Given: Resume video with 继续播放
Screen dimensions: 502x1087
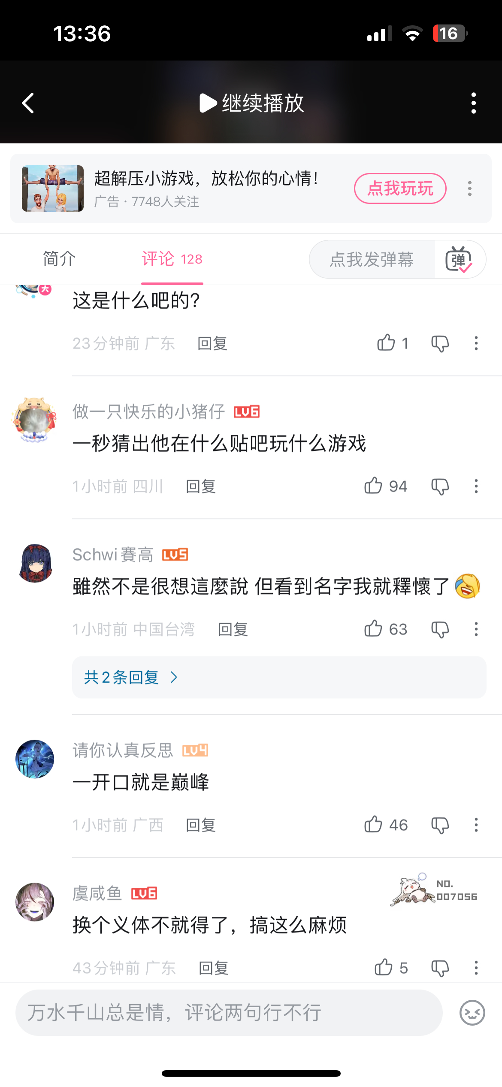Looking at the screenshot, I should click(252, 103).
